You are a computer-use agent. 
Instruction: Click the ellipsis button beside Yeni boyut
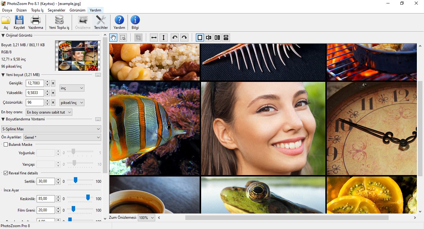coord(98,75)
